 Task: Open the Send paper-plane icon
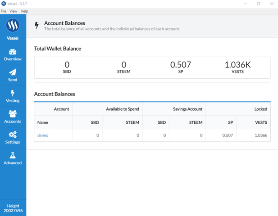[x=13, y=72]
